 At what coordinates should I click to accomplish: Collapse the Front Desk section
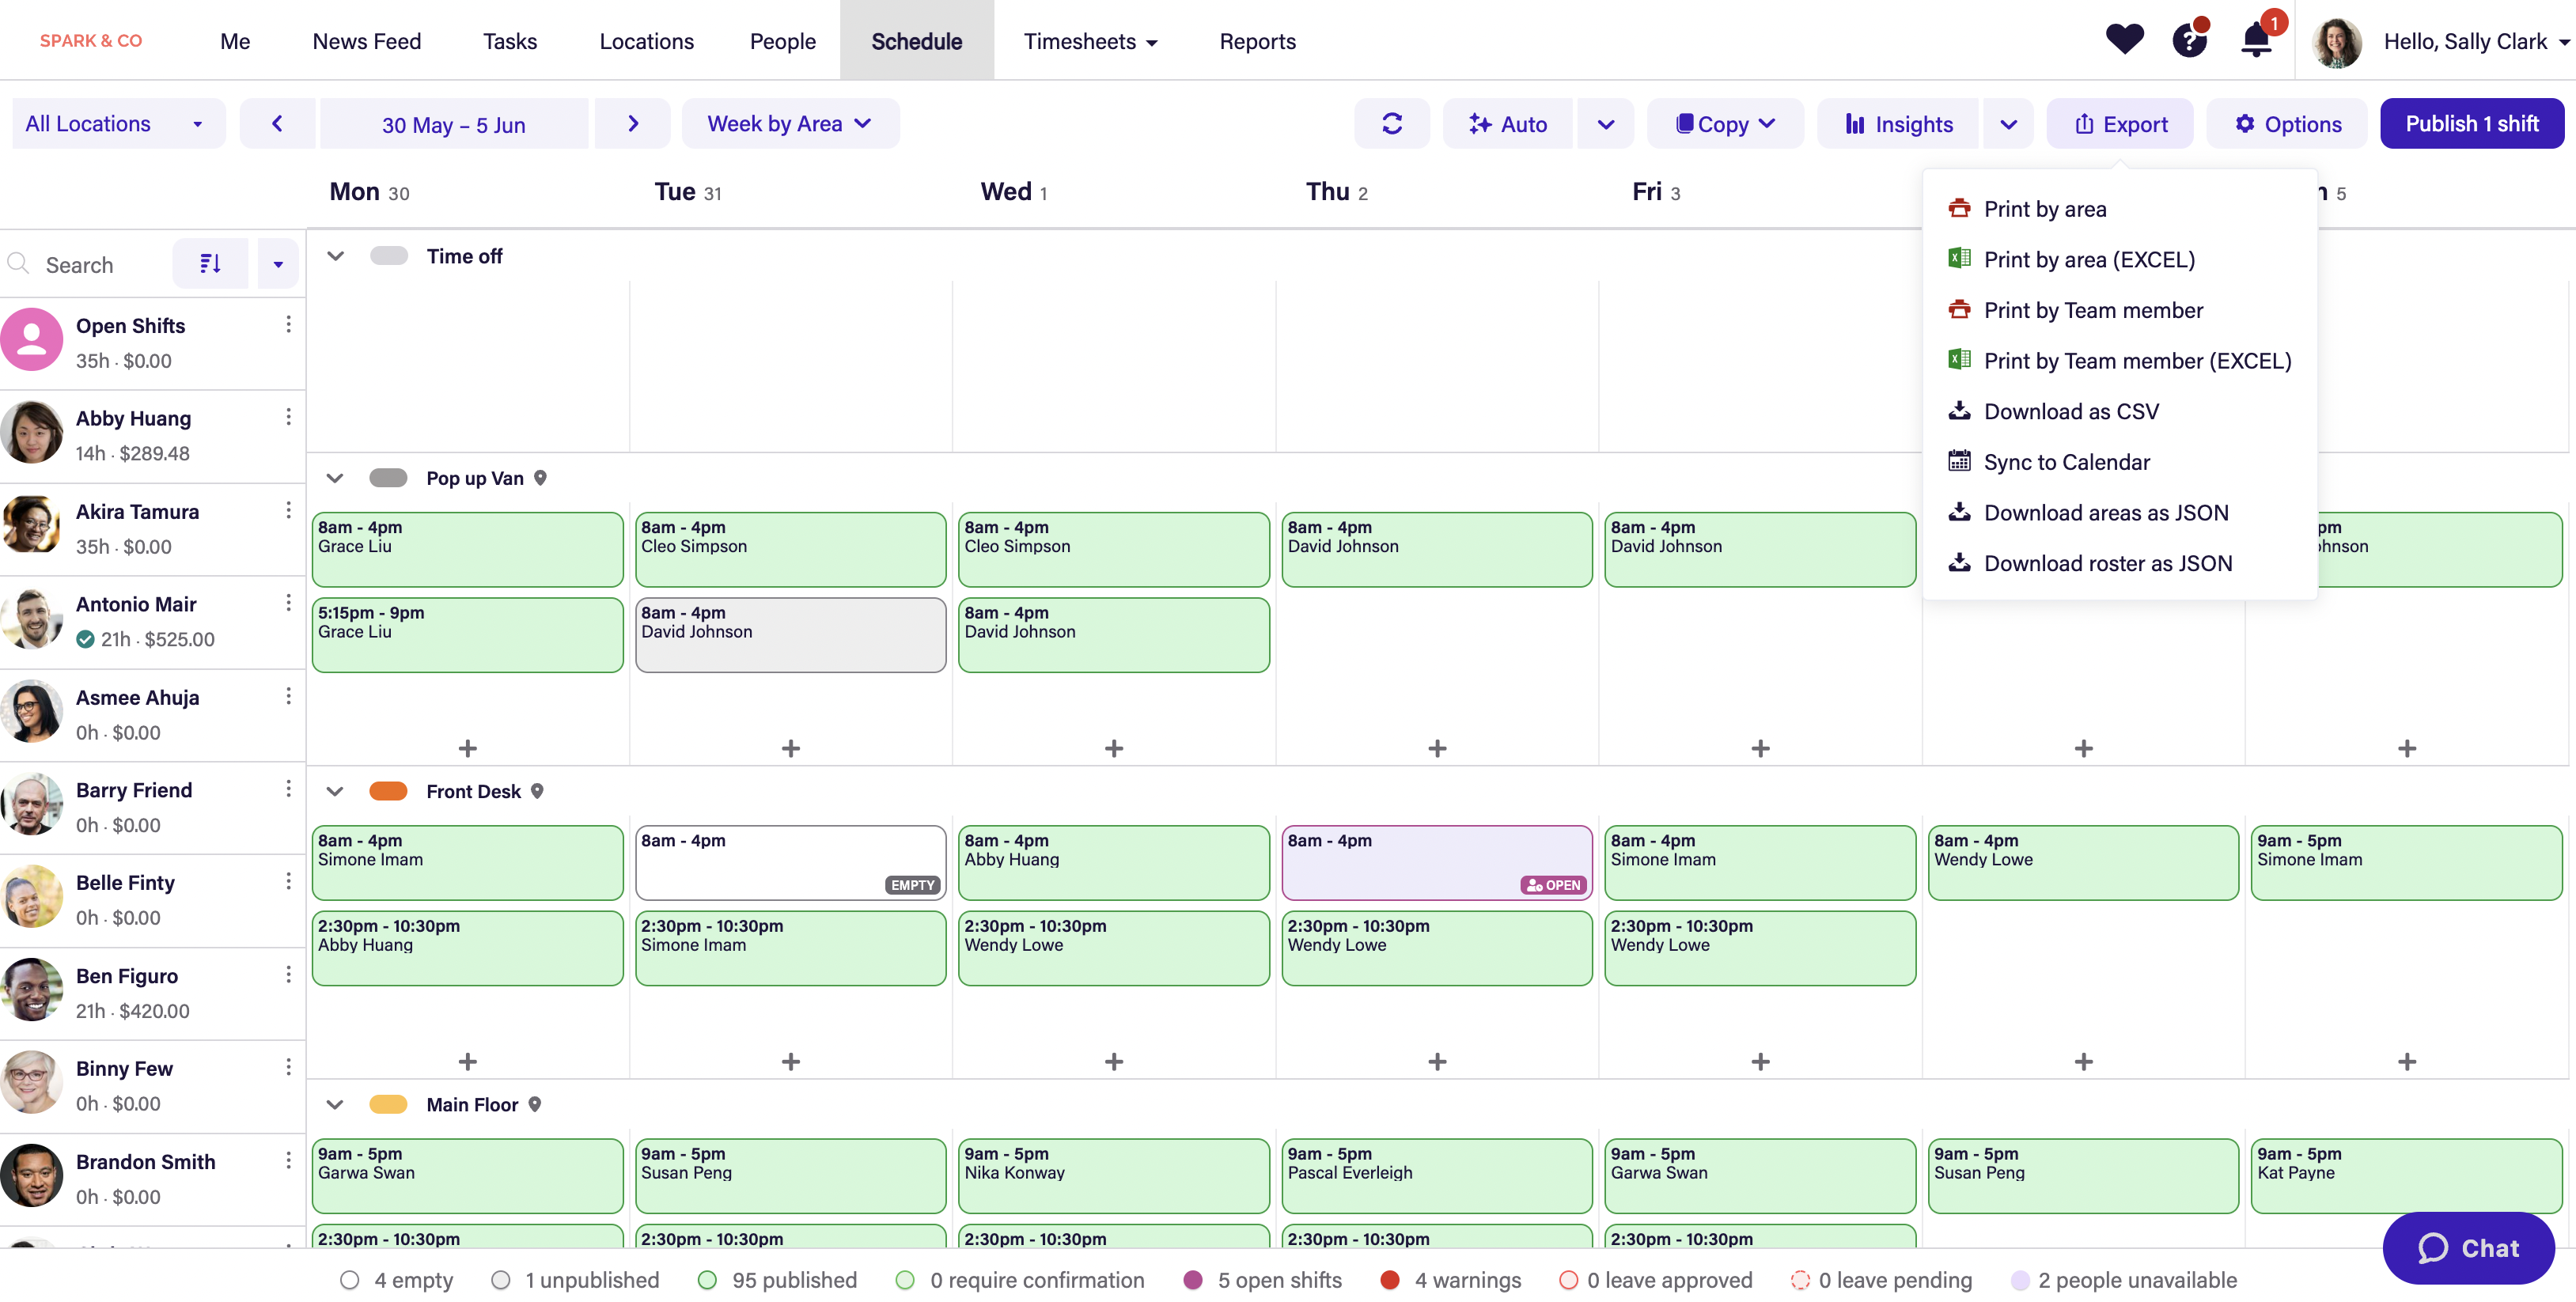pos(335,791)
